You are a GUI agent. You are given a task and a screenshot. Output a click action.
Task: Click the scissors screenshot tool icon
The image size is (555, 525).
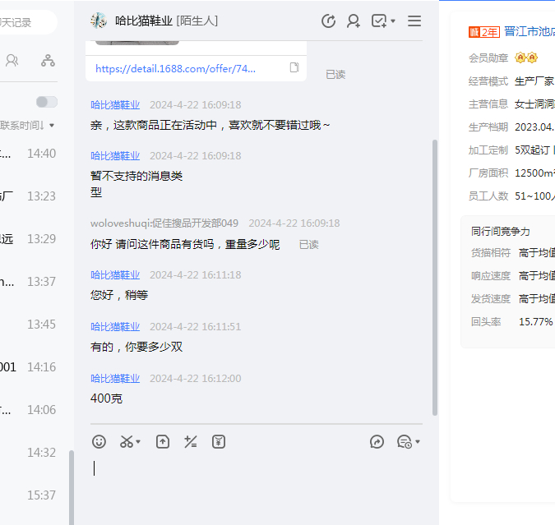coord(126,442)
